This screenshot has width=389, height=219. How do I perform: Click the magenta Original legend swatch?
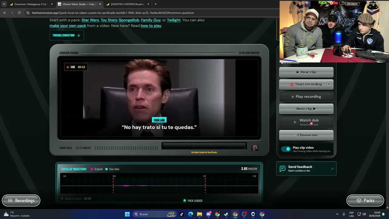click(x=92, y=169)
